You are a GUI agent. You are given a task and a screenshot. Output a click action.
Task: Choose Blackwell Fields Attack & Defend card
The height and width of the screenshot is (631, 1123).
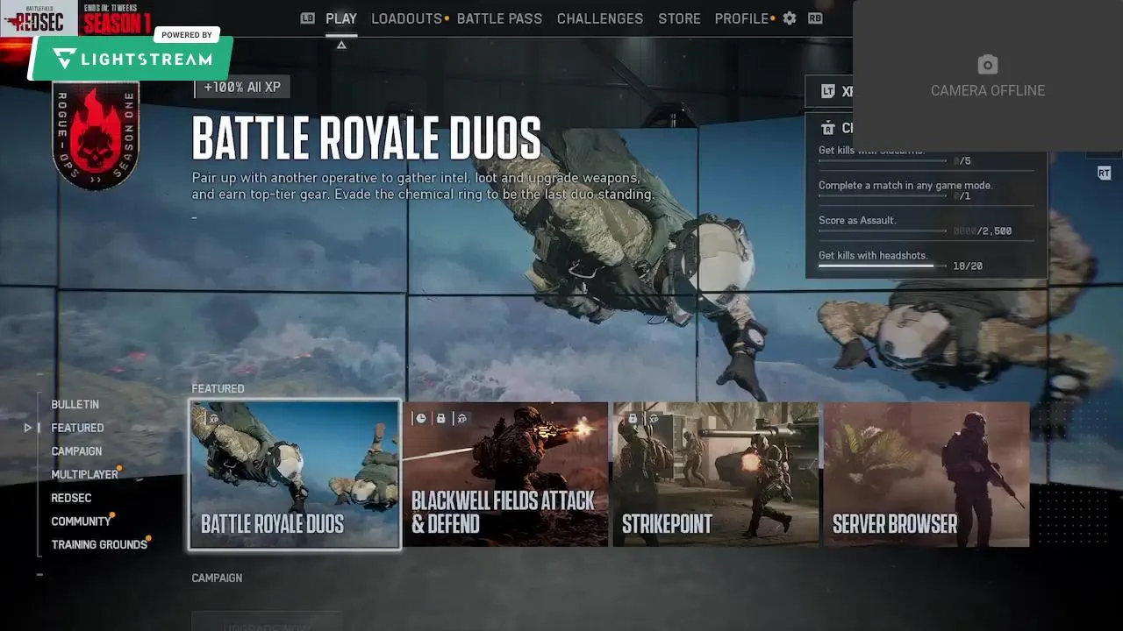pyautogui.click(x=505, y=474)
